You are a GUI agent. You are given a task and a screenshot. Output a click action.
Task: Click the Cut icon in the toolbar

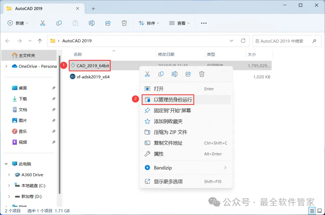click(x=42, y=23)
